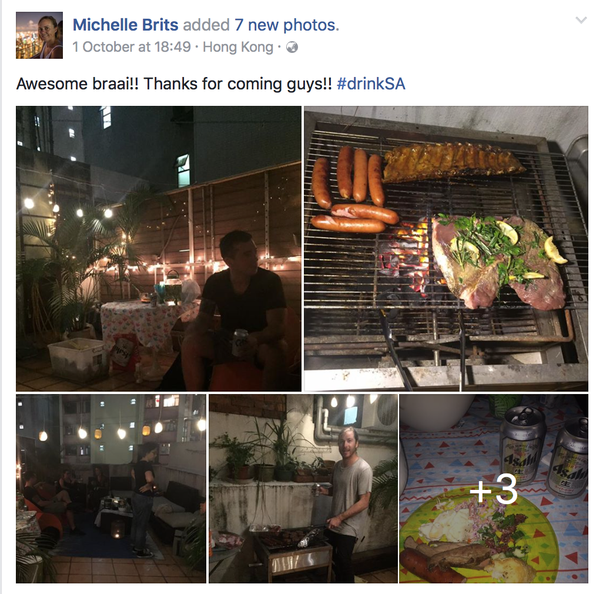Click the ribs rack in grill photo
The width and height of the screenshot is (596, 594).
tap(453, 162)
